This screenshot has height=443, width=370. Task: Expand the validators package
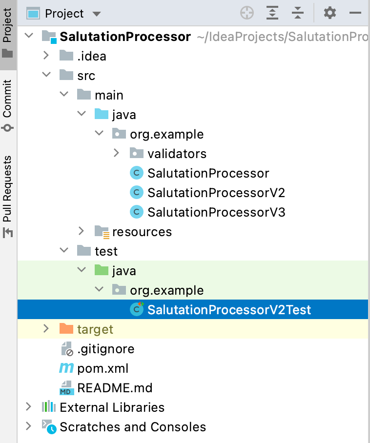(116, 153)
